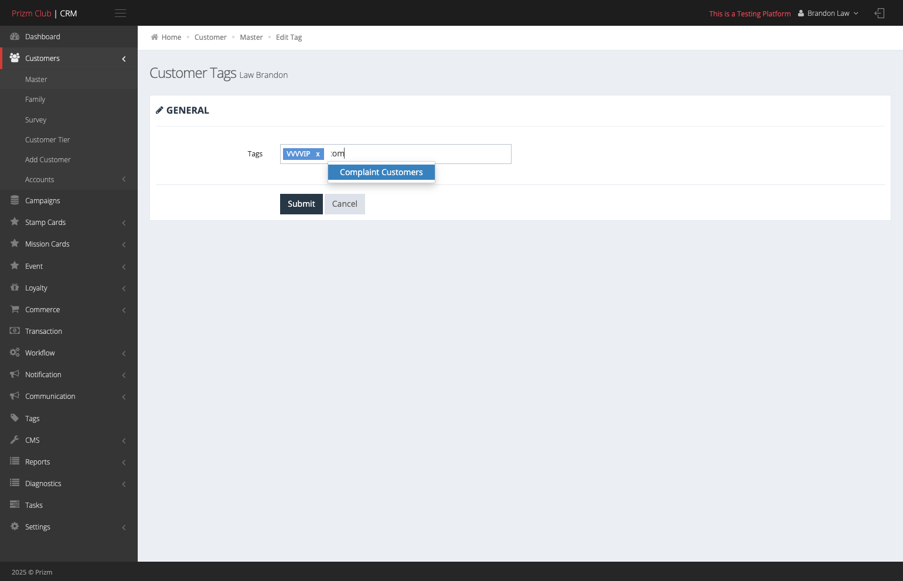Click the CMS wrench icon

(x=15, y=440)
